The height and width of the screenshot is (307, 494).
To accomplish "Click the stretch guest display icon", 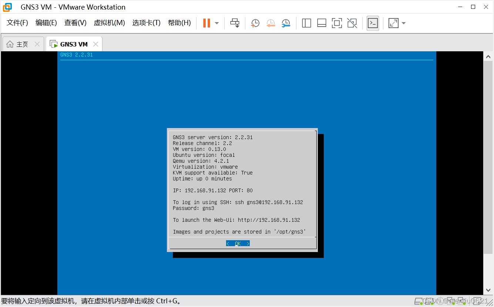I will point(393,23).
